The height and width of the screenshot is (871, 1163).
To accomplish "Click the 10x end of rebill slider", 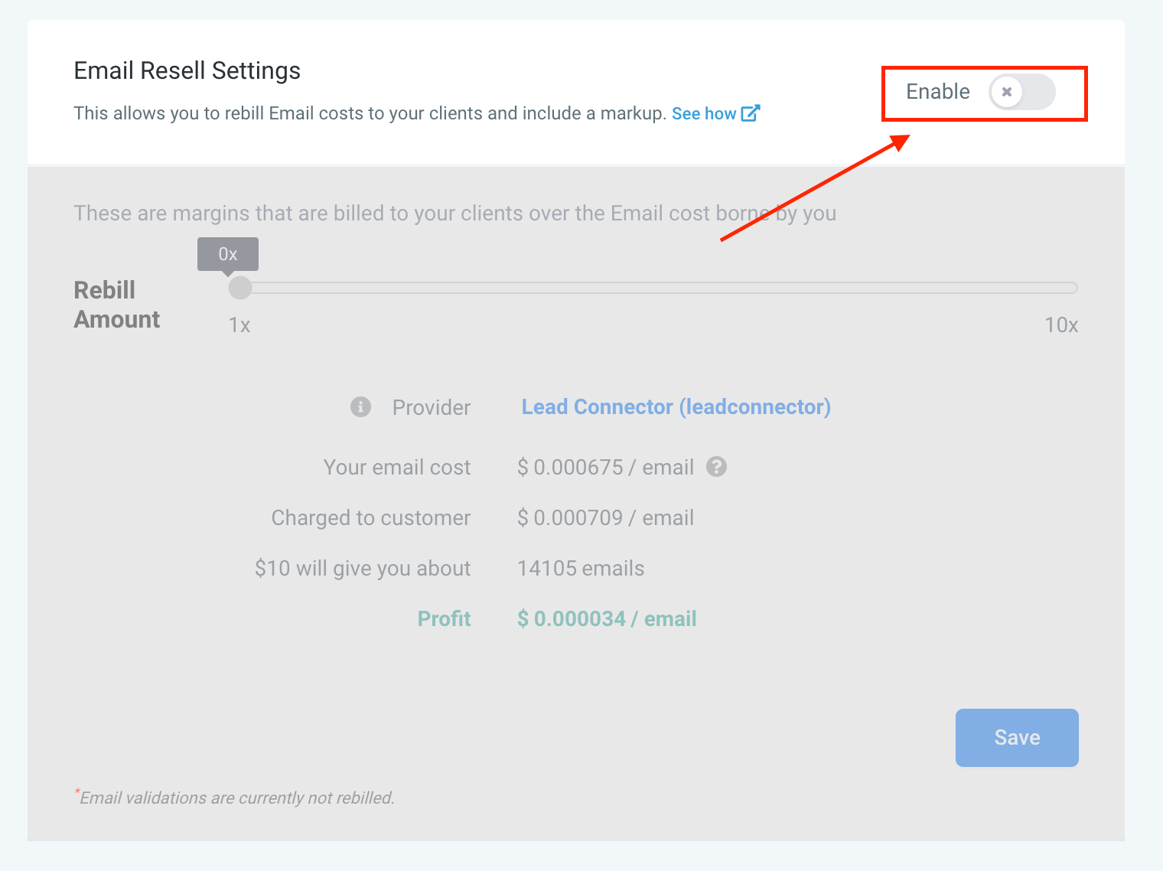I will pyautogui.click(x=1061, y=325).
